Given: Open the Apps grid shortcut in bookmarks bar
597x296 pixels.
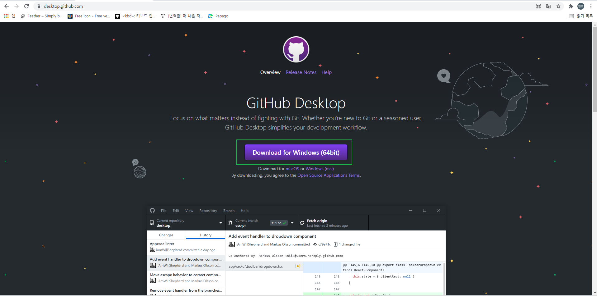Looking at the screenshot, I should [9, 16].
